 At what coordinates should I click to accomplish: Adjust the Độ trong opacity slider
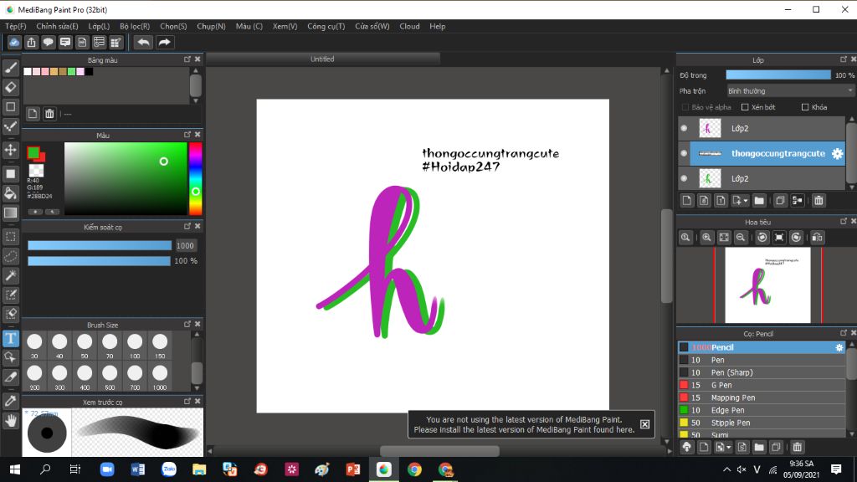click(x=777, y=74)
